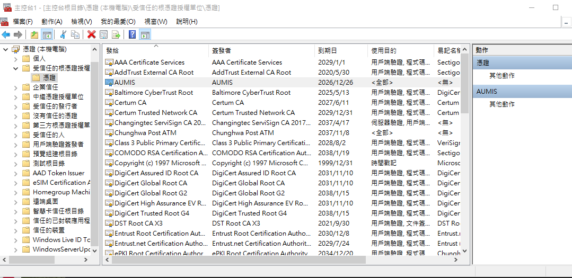This screenshot has height=278, width=572.
Task: Click the AAA Certificate Services certificate icon
Action: pyautogui.click(x=109, y=62)
